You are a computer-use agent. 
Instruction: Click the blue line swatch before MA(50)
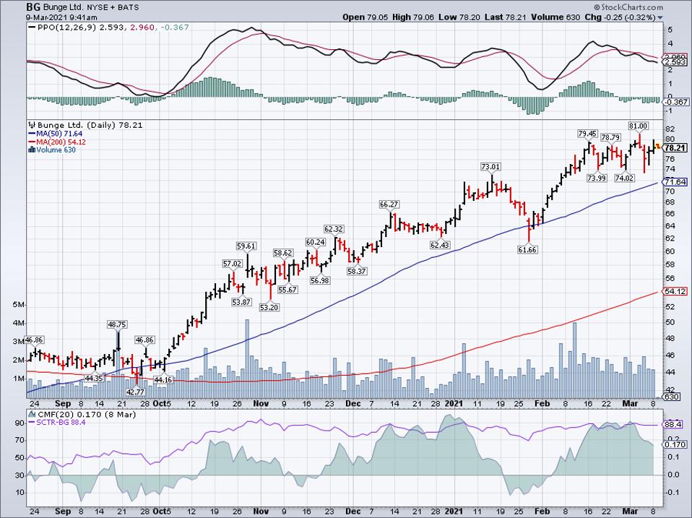pyautogui.click(x=32, y=134)
